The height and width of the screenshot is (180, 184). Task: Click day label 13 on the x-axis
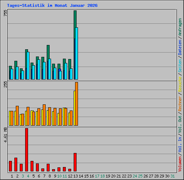pos(75,176)
